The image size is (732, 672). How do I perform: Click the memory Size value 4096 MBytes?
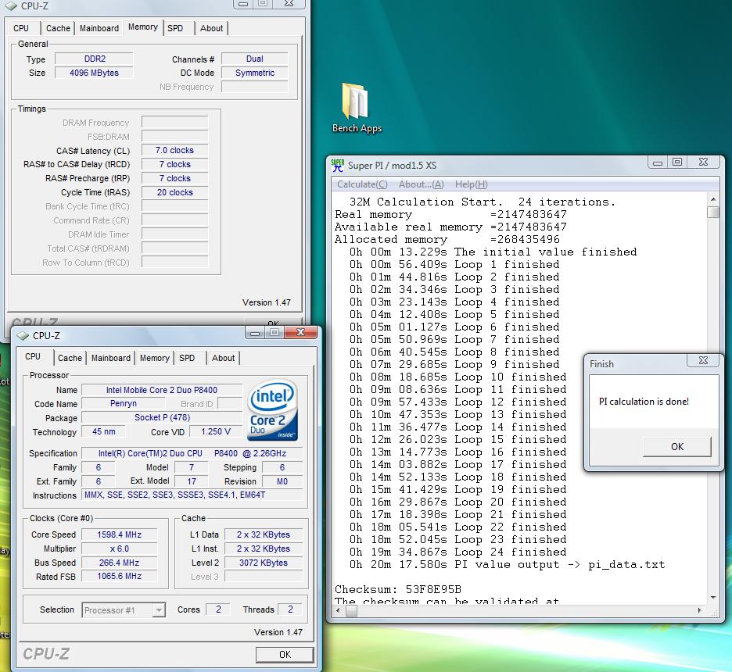point(95,73)
